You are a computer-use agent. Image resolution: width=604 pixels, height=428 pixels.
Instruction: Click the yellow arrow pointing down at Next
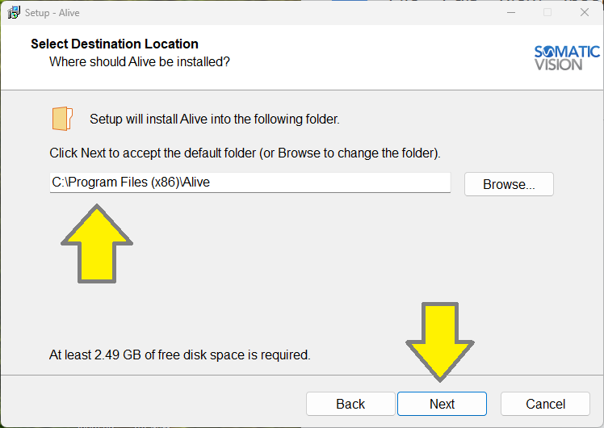click(x=440, y=341)
